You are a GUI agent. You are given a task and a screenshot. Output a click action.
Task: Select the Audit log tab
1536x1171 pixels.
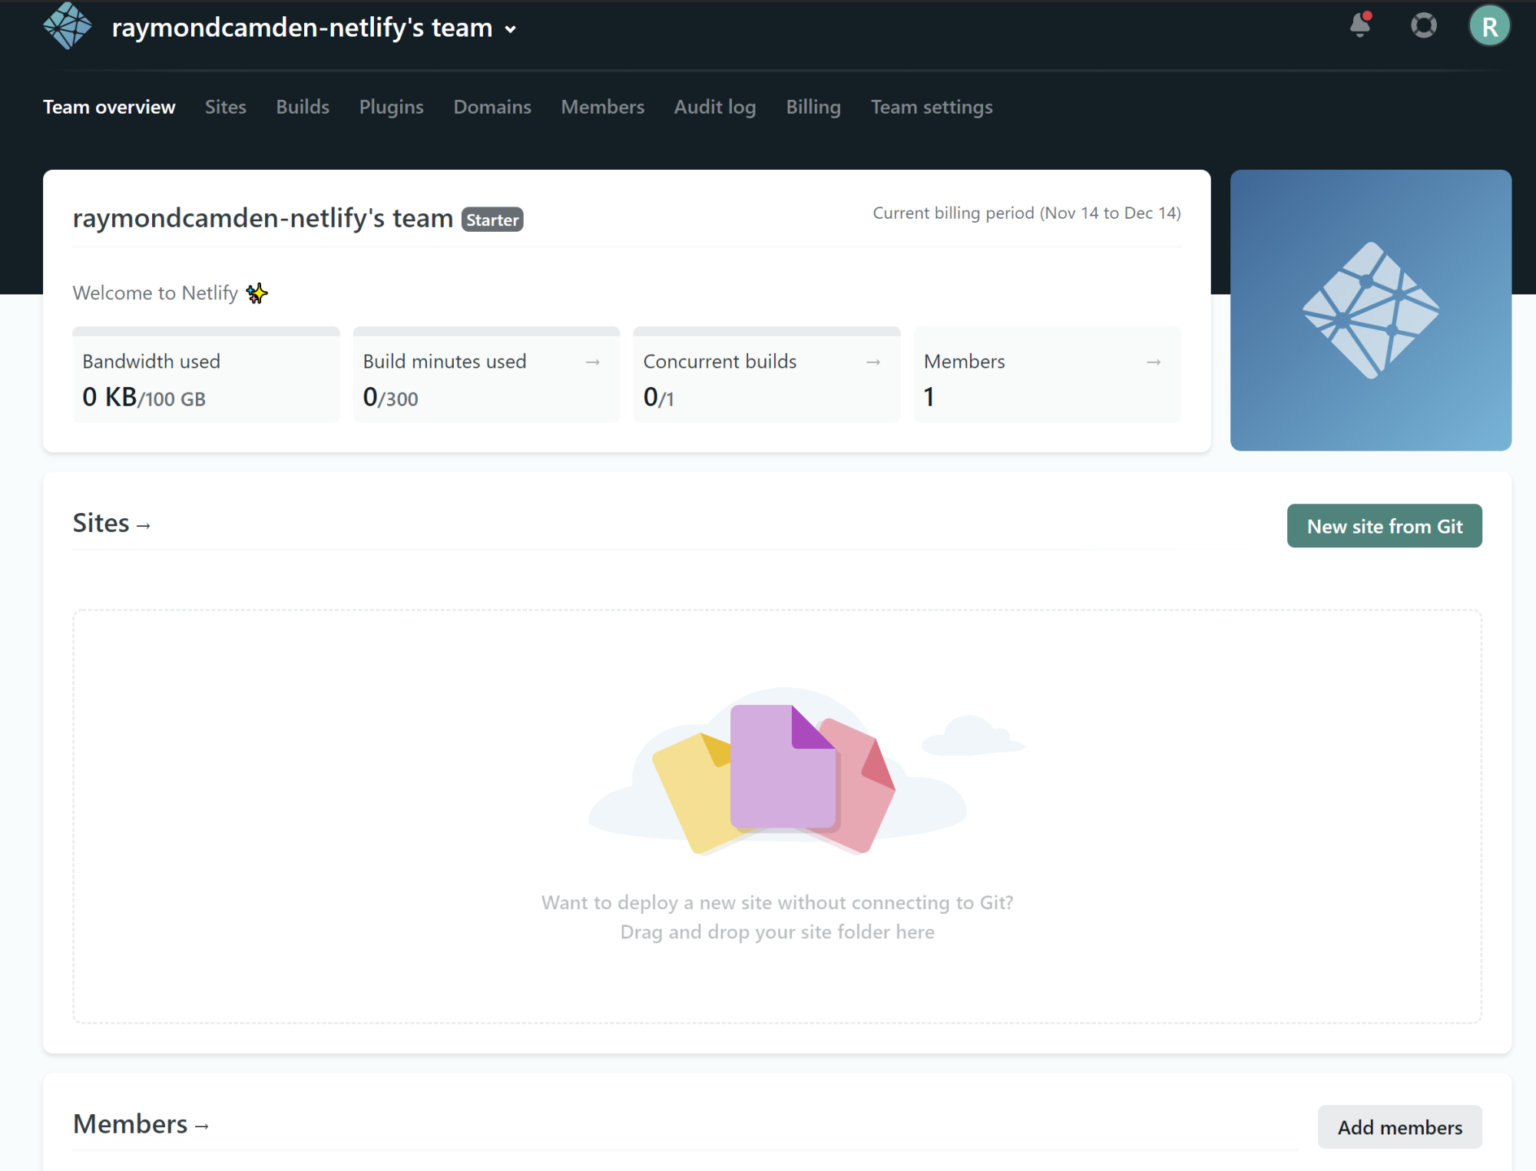tap(714, 107)
